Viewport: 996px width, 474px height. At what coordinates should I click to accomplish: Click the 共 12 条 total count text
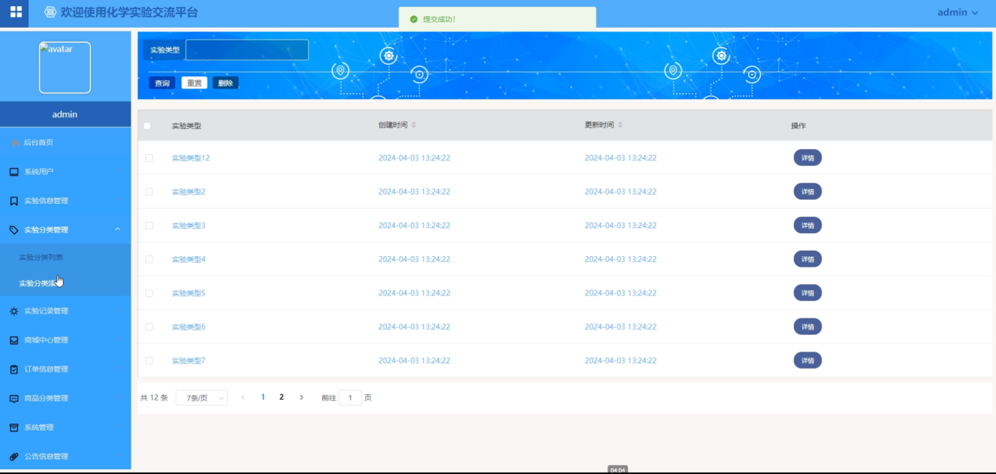154,398
